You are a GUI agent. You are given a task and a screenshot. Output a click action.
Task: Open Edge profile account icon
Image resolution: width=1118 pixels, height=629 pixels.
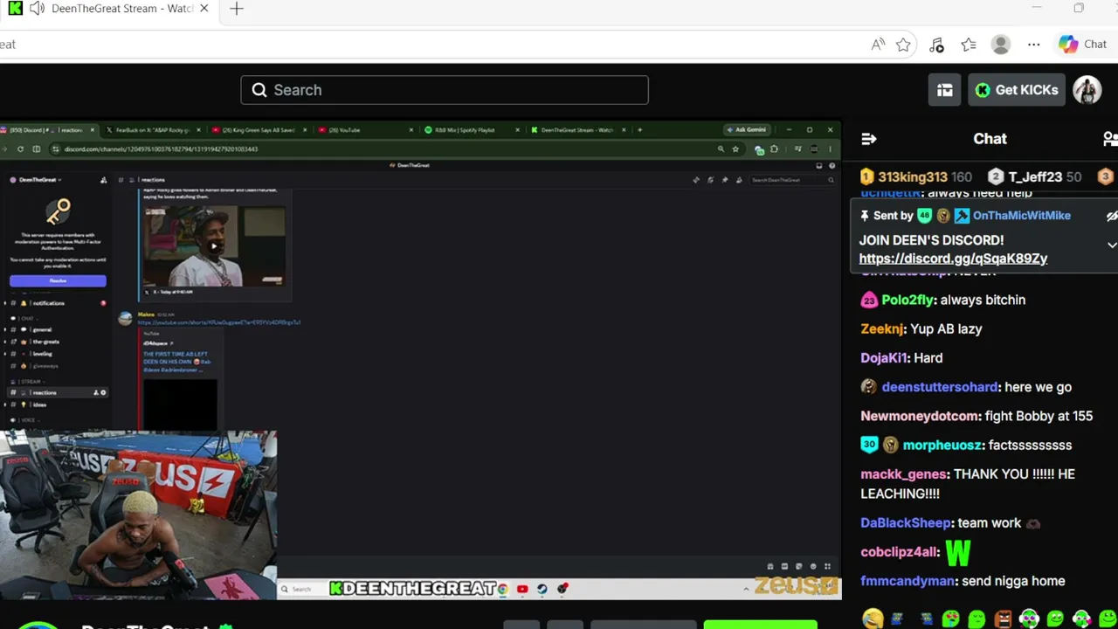tap(1001, 45)
